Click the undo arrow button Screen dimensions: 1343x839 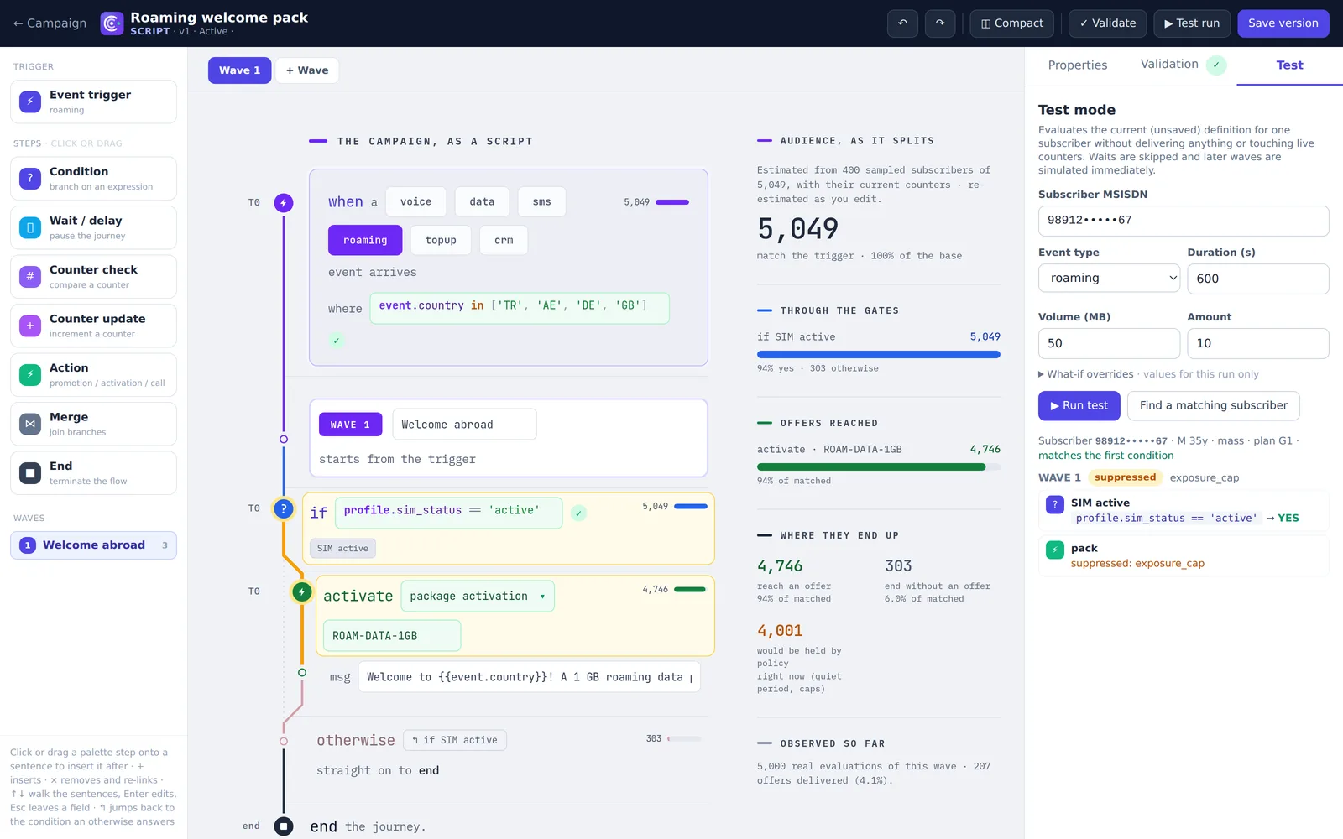[x=902, y=23]
